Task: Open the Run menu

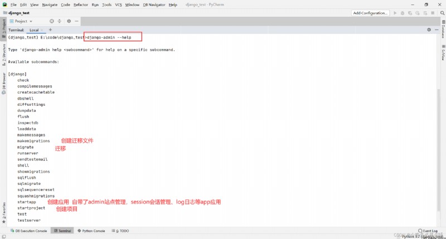Action: click(x=95, y=5)
